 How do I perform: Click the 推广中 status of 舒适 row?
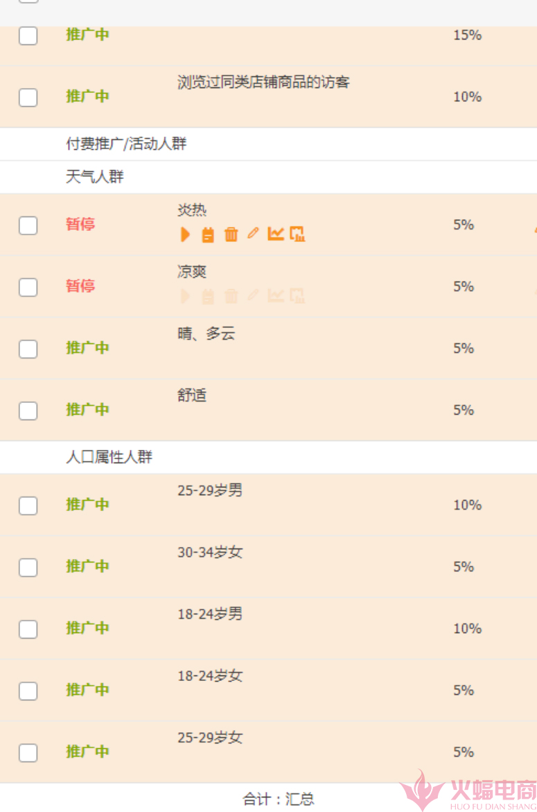point(87,410)
